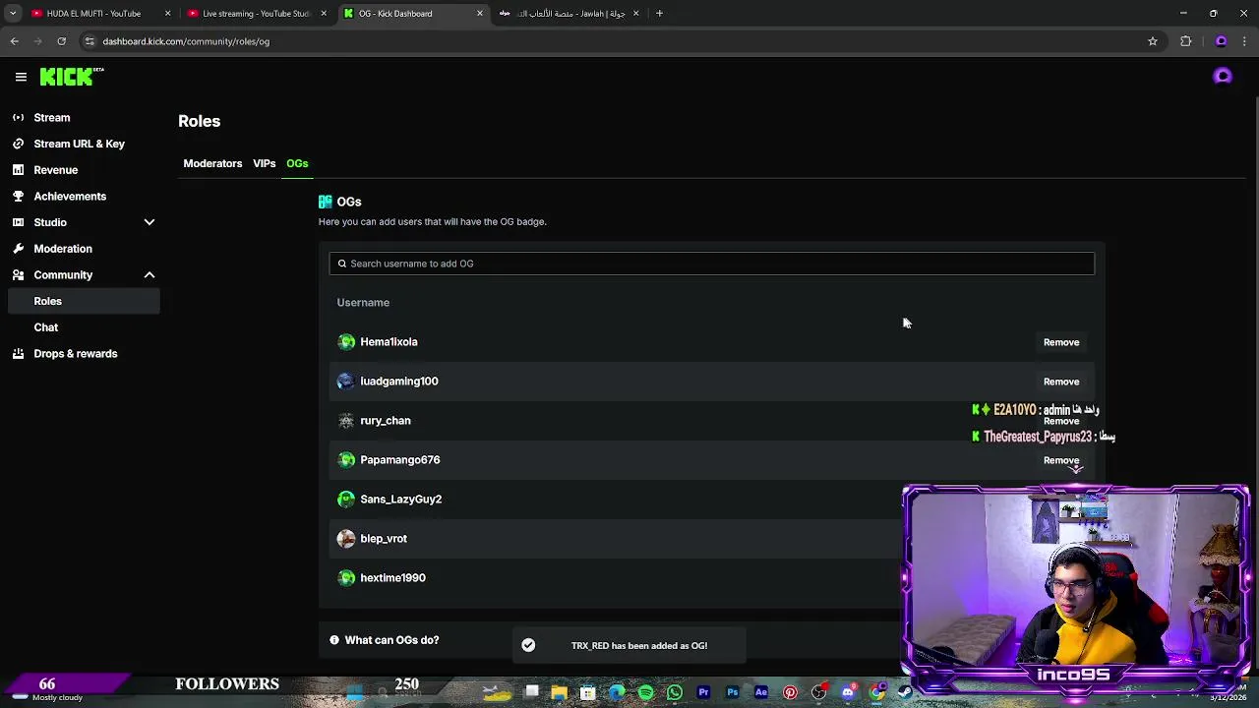Open the Achievements page

pos(70,196)
